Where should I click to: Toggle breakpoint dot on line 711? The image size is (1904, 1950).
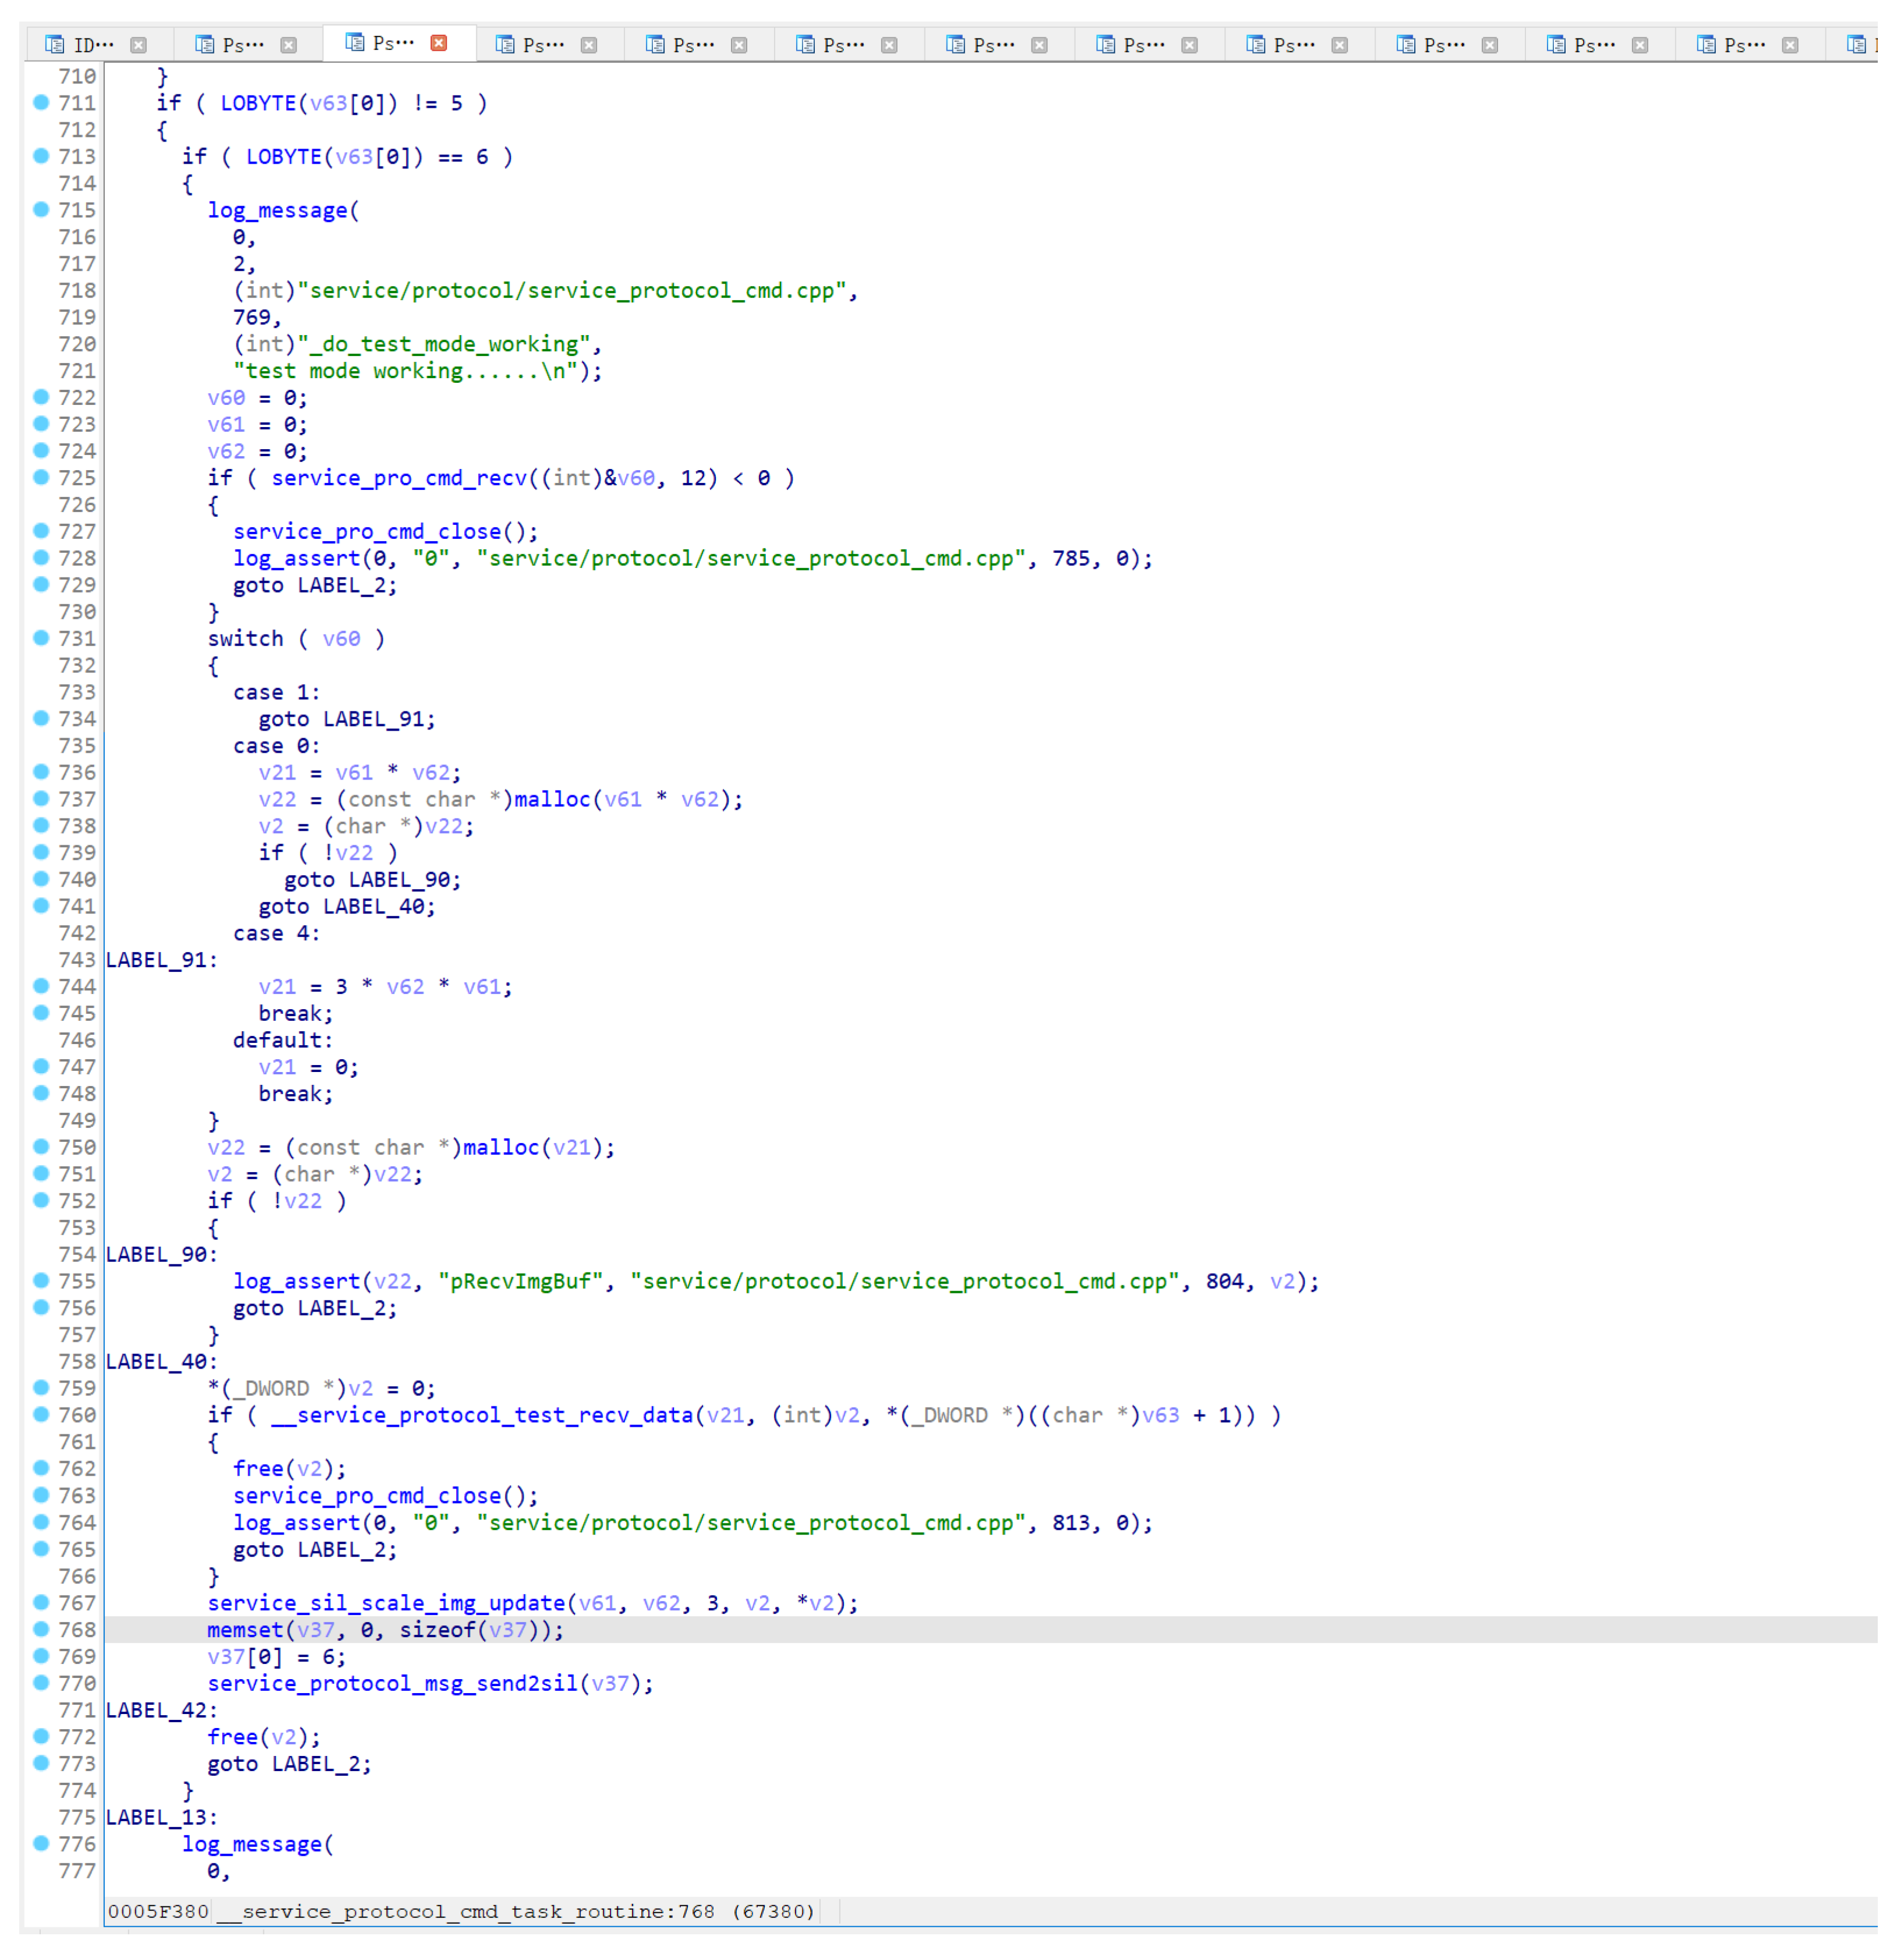(41, 102)
